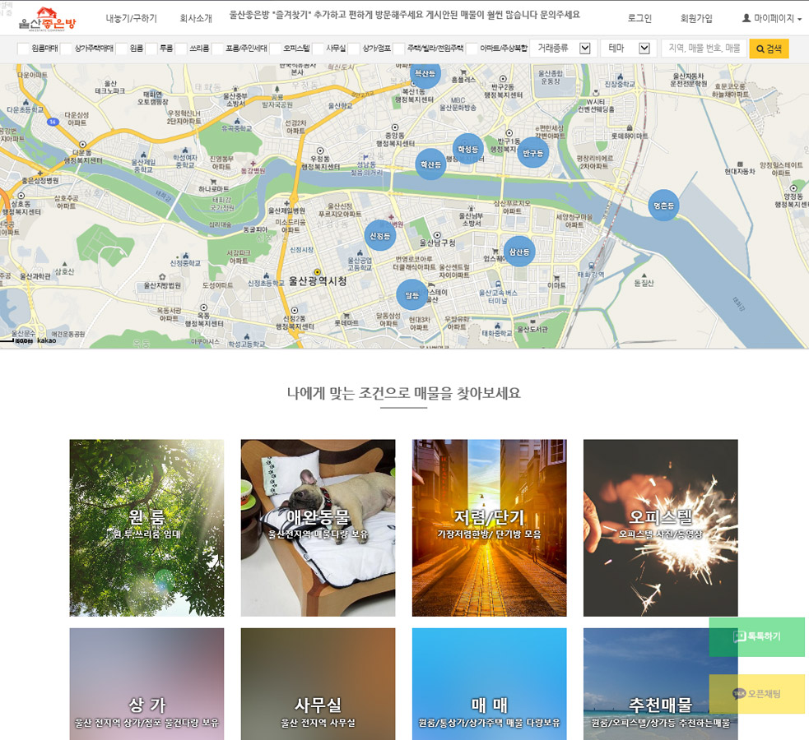Open 톡톡하기 chat widget
The image size is (809, 740).
click(756, 637)
